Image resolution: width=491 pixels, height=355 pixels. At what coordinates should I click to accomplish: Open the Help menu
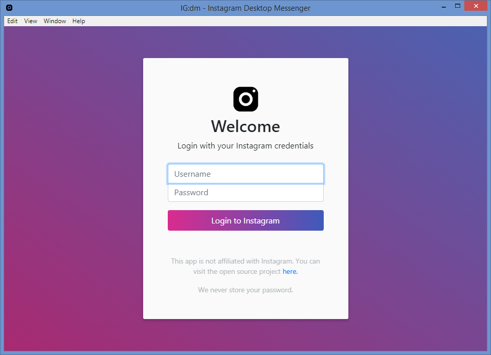pyautogui.click(x=78, y=21)
